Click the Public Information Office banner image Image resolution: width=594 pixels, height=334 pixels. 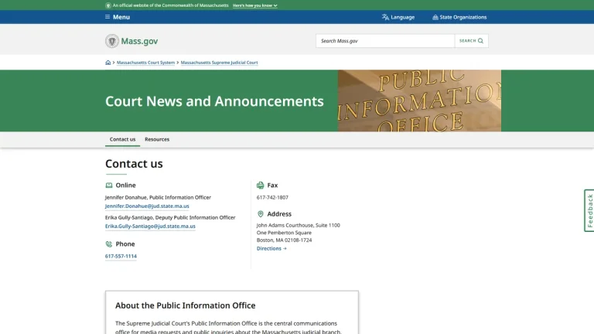tap(419, 101)
